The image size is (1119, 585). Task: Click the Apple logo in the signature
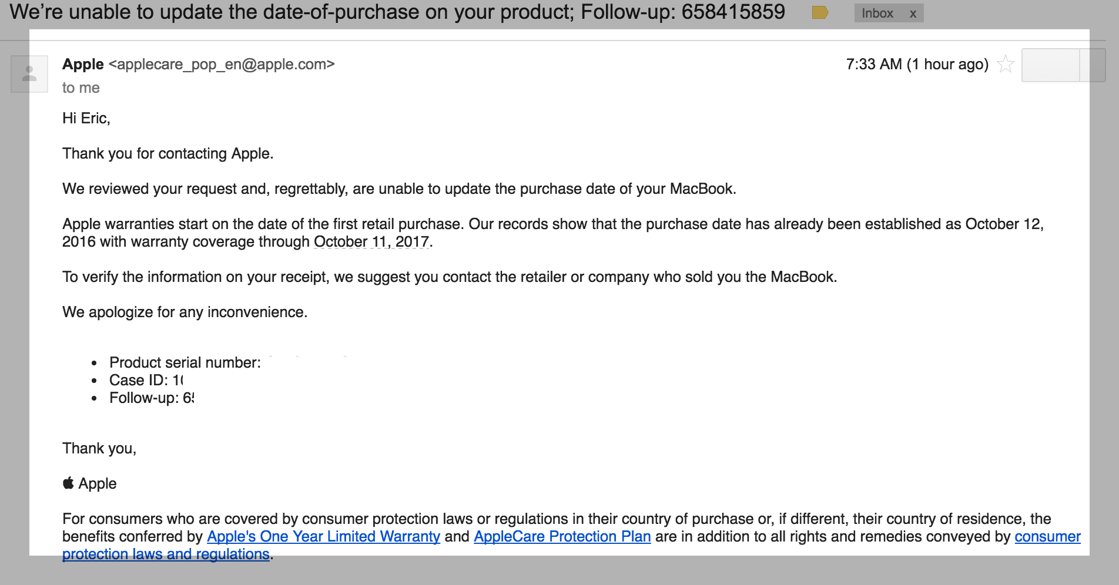point(68,483)
